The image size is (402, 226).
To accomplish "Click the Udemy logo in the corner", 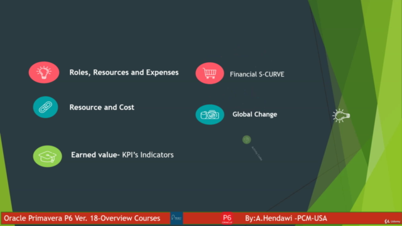I will pos(392,221).
